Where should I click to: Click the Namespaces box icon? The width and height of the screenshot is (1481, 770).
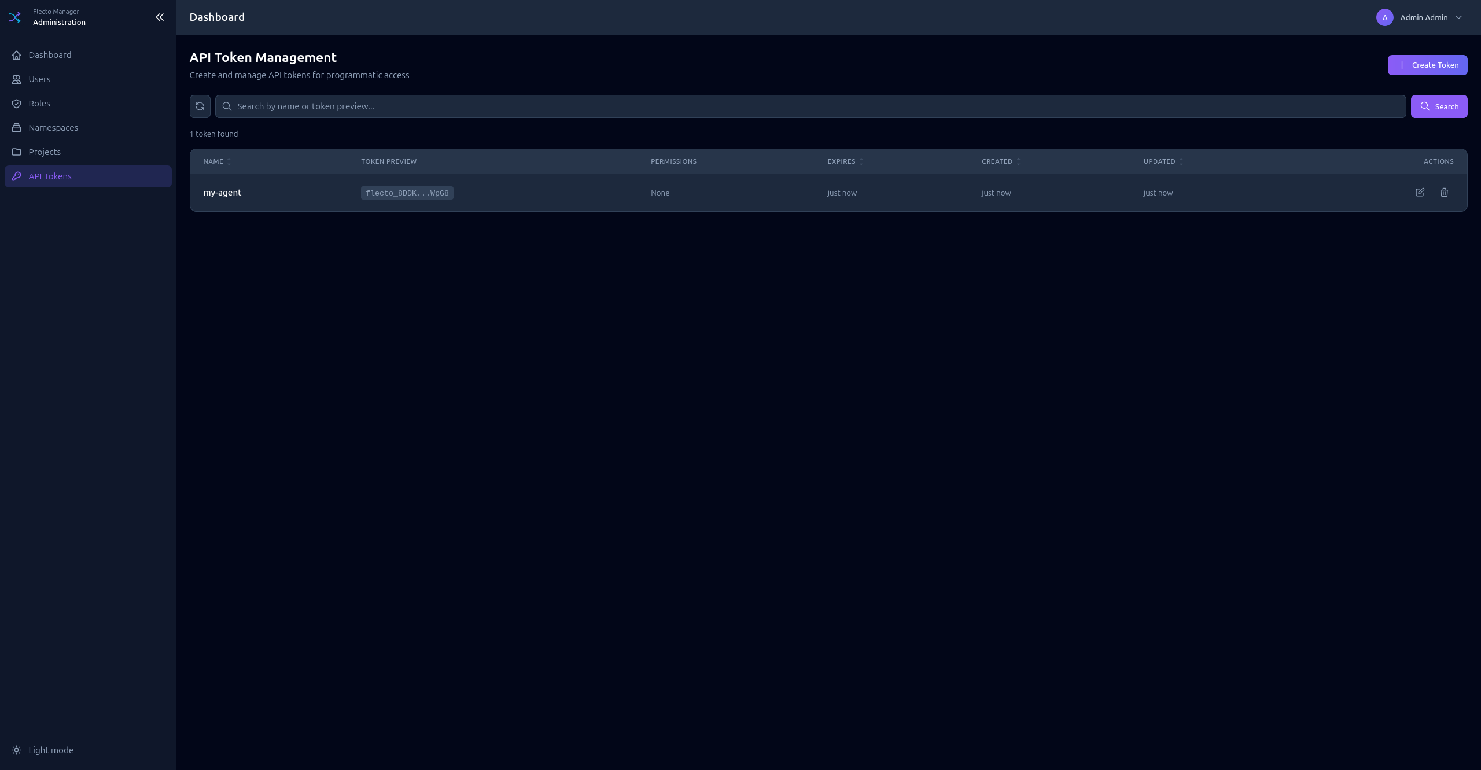coord(17,128)
